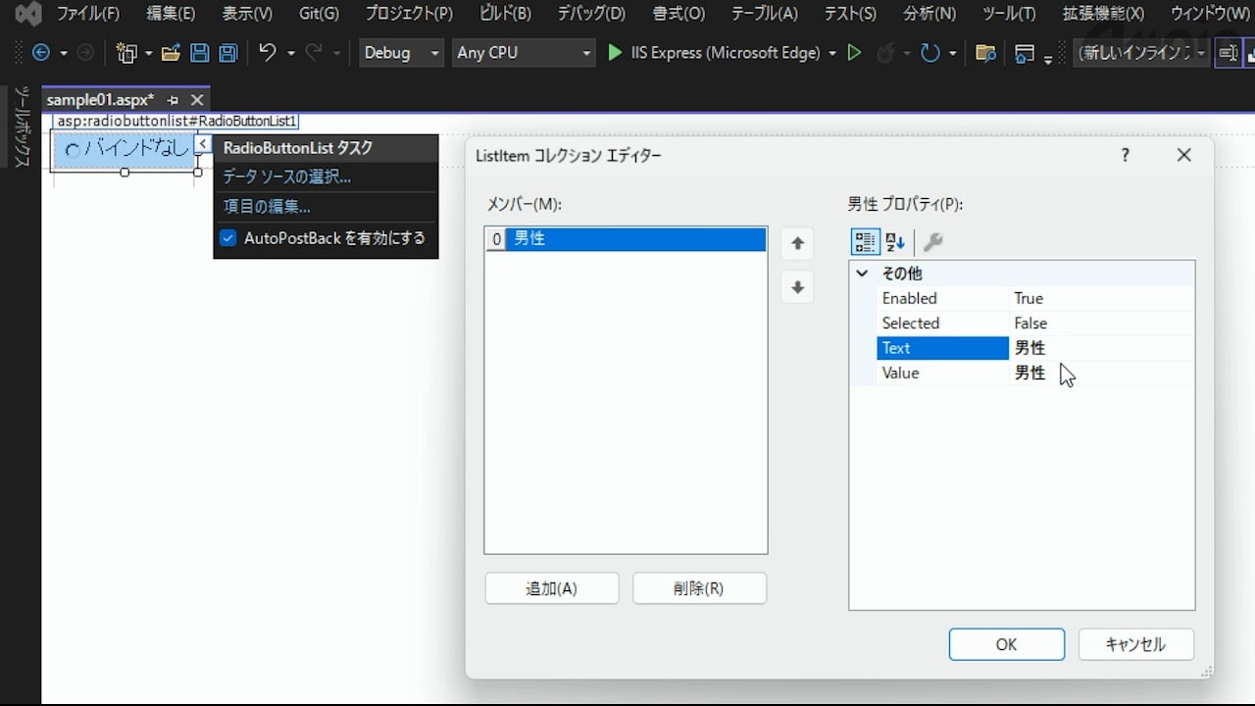Open the 新しいインライン style dropdown
The height and width of the screenshot is (706, 1255).
pyautogui.click(x=1142, y=53)
